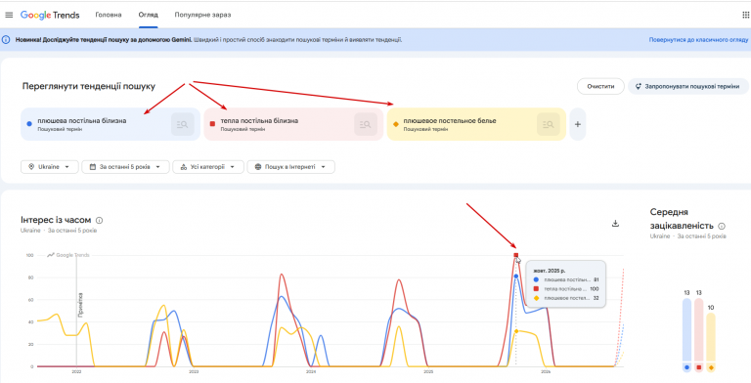
Task: Click the blue dot of the first search term
Action: pyautogui.click(x=29, y=124)
